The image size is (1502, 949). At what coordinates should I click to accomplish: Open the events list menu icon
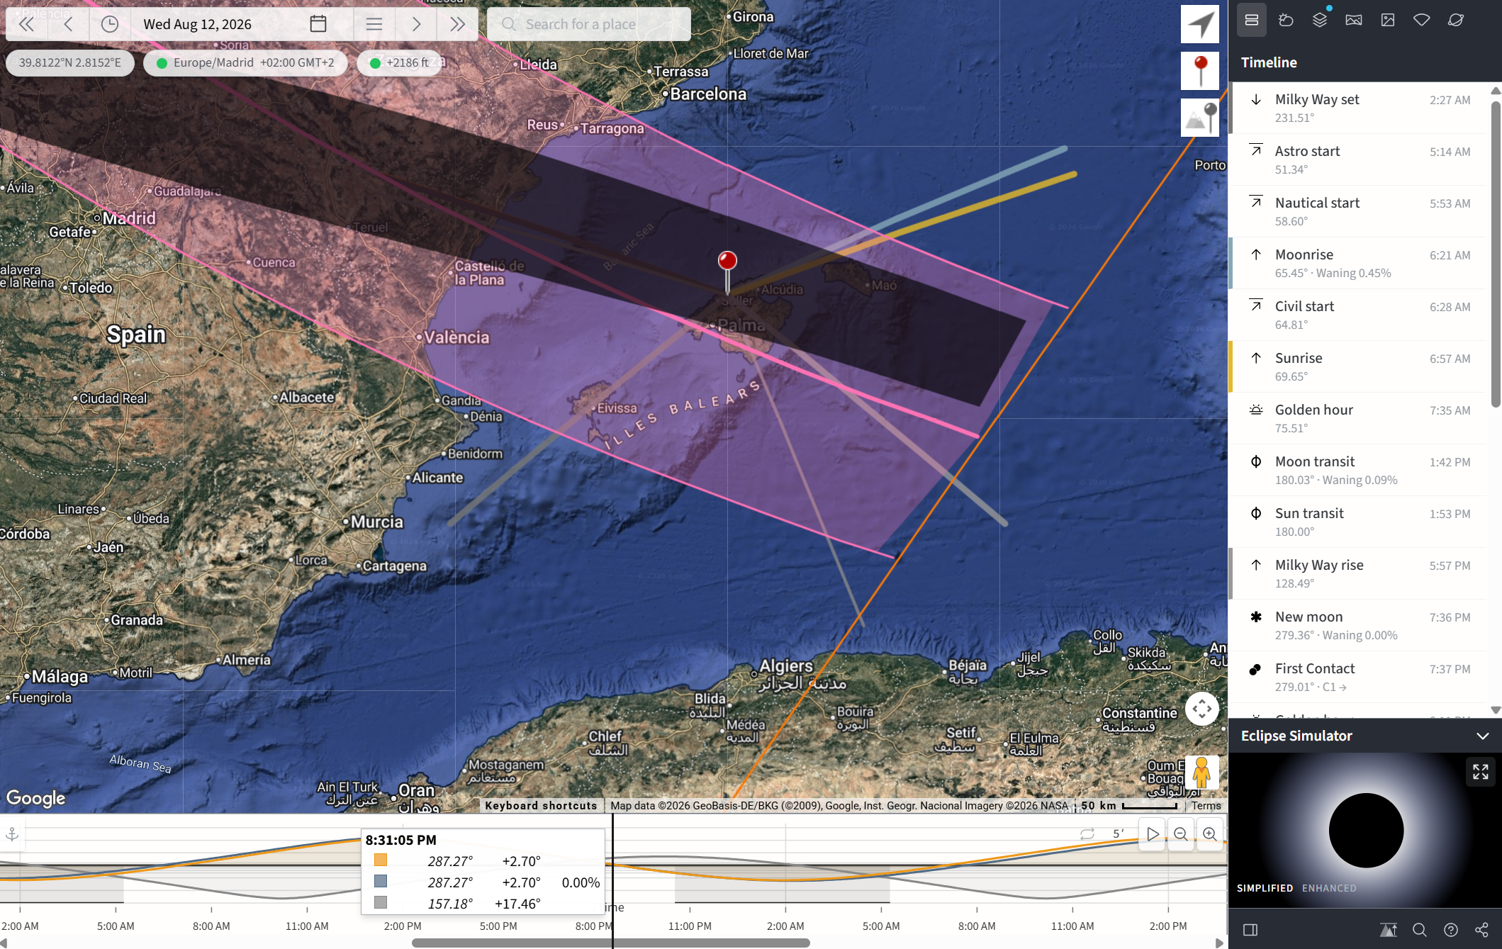[374, 24]
